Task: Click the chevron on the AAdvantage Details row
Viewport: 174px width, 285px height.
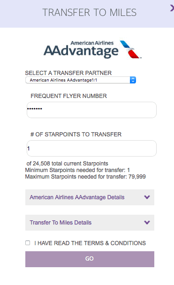Action: (147, 197)
